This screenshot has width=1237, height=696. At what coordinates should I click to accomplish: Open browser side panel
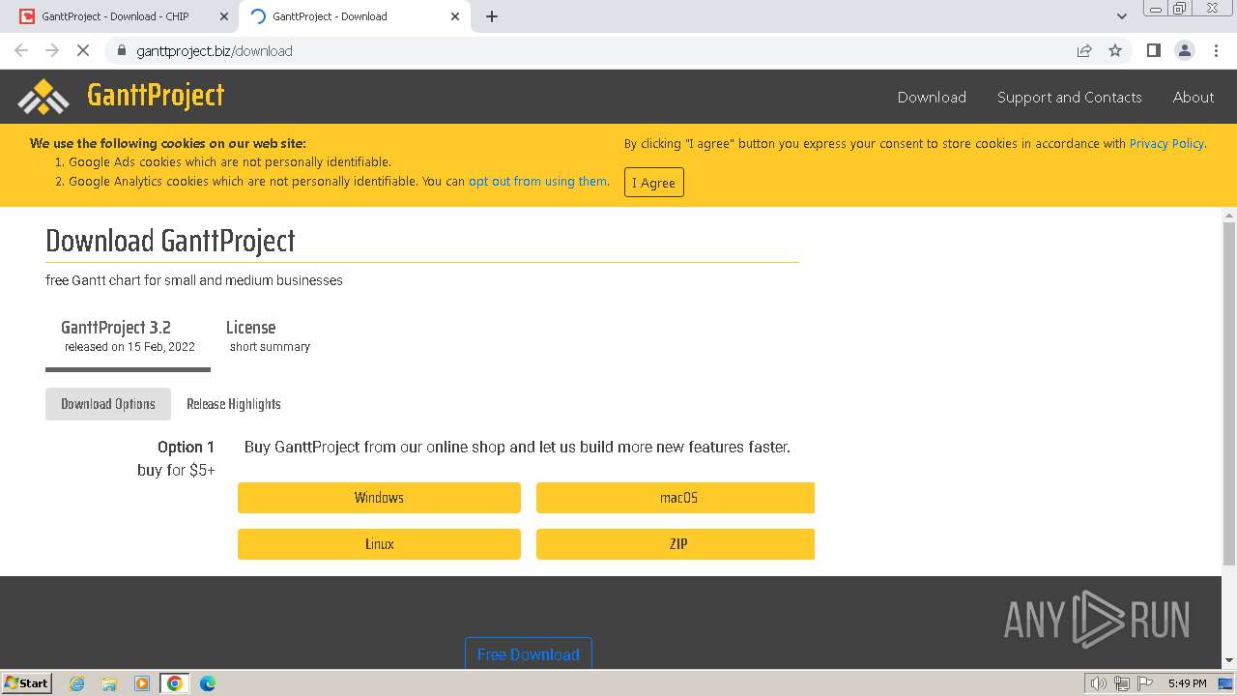click(1153, 51)
